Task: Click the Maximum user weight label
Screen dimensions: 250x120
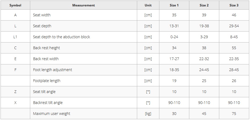Action: coord(52,114)
